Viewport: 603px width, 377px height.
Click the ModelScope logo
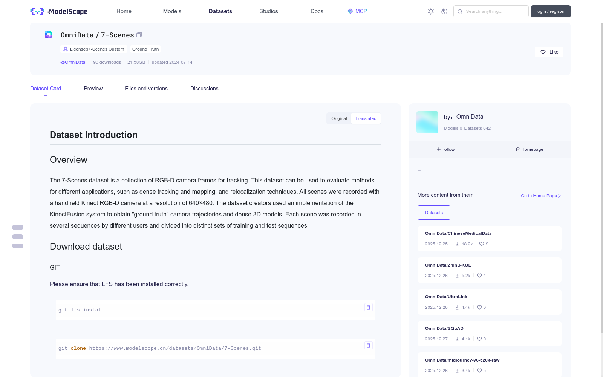pyautogui.click(x=59, y=11)
